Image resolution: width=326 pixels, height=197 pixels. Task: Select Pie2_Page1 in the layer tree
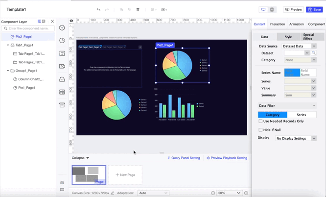28,37
